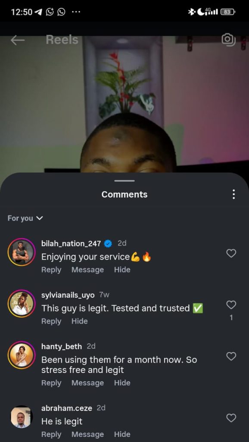Tap the back arrow beside Reels
The height and width of the screenshot is (442, 249).
17,40
